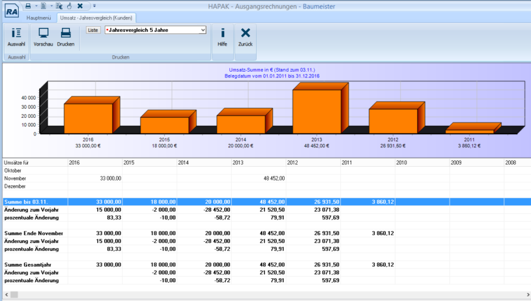The height and width of the screenshot is (301, 531).
Task: Click the invoice with euro sign icon
Action: [59, 6]
